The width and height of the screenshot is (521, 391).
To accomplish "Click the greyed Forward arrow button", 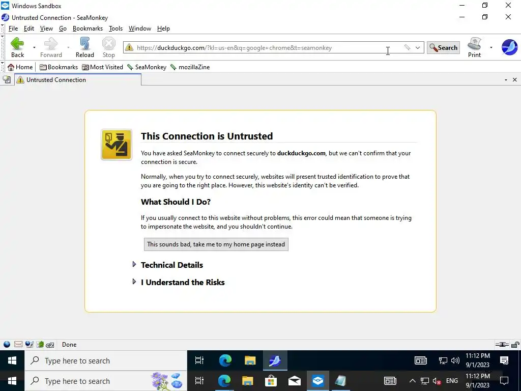I will (51, 47).
